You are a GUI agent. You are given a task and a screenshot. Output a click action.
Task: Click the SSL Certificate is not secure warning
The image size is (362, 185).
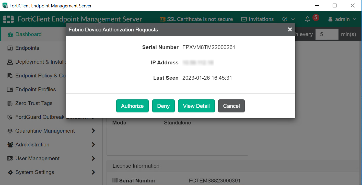pos(196,19)
